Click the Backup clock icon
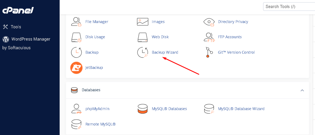 77,52
